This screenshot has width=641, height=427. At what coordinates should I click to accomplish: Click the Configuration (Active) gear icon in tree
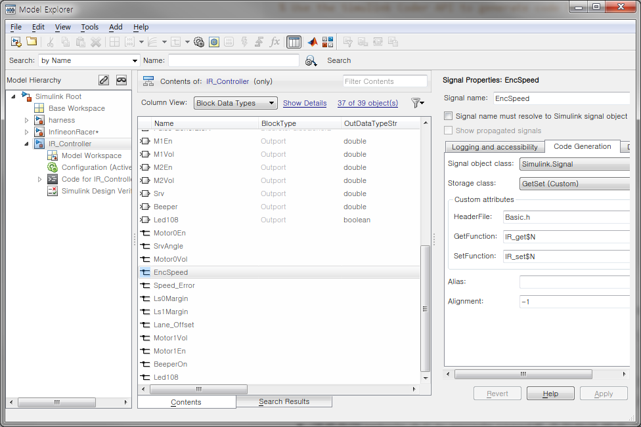coord(53,167)
